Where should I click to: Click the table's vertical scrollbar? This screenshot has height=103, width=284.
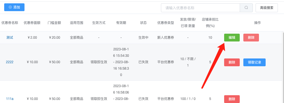tap(283, 67)
